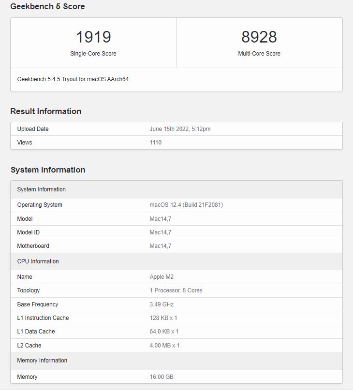
Task: Click the Single-Core Score value 1919
Action: [x=93, y=37]
